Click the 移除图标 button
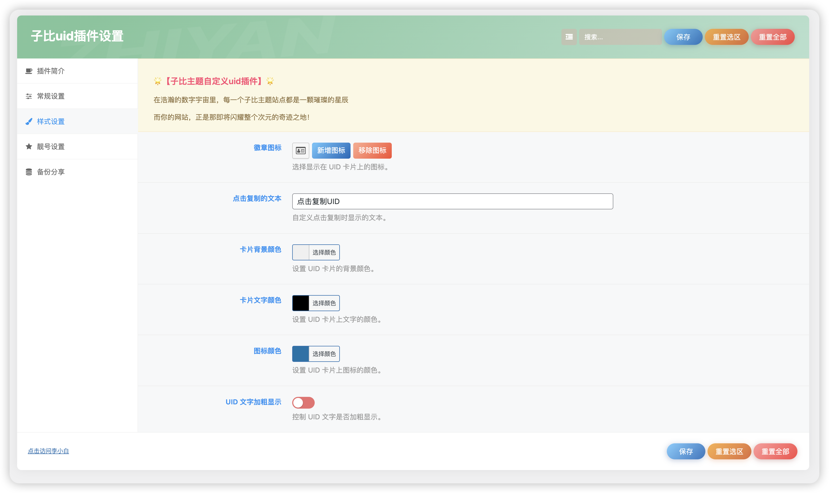Screen dimensions: 829x493 372,151
